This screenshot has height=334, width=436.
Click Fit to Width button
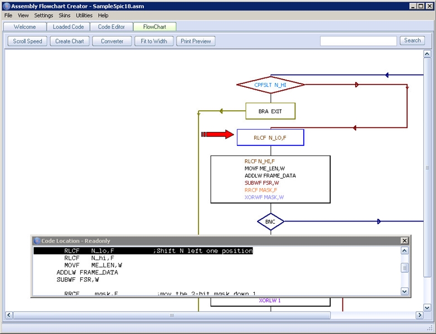154,41
